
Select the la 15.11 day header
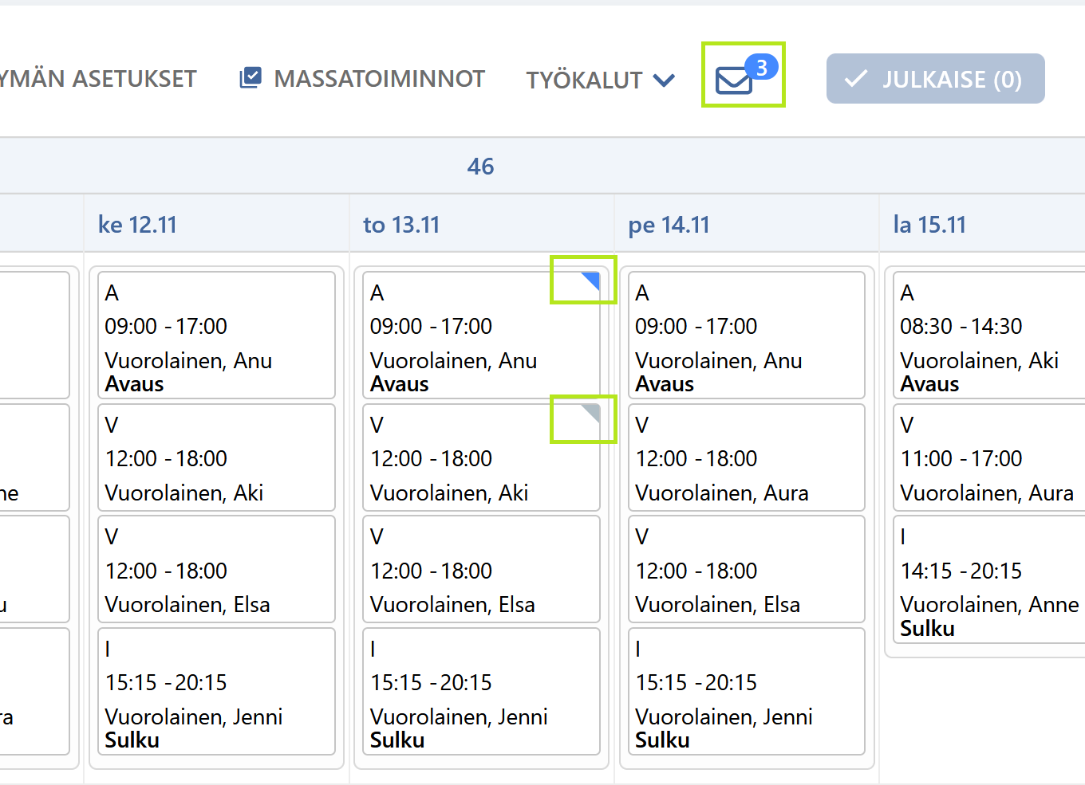(929, 225)
